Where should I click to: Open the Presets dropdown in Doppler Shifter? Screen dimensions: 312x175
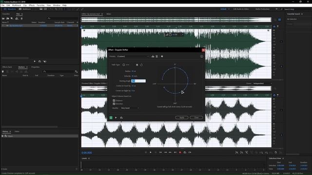click(x=133, y=56)
